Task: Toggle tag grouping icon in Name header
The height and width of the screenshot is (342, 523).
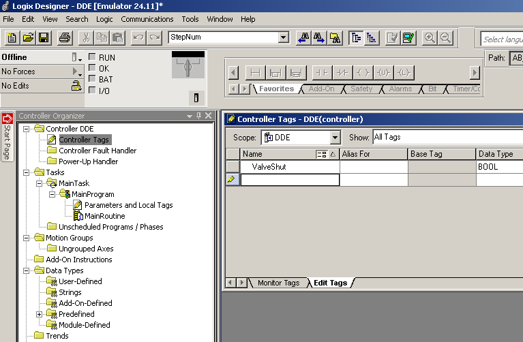Action: coord(322,155)
